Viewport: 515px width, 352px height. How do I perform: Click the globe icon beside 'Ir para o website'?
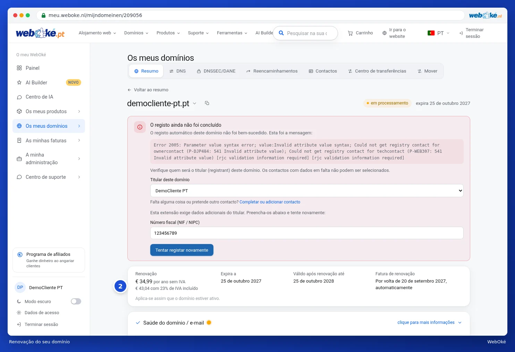(x=385, y=33)
